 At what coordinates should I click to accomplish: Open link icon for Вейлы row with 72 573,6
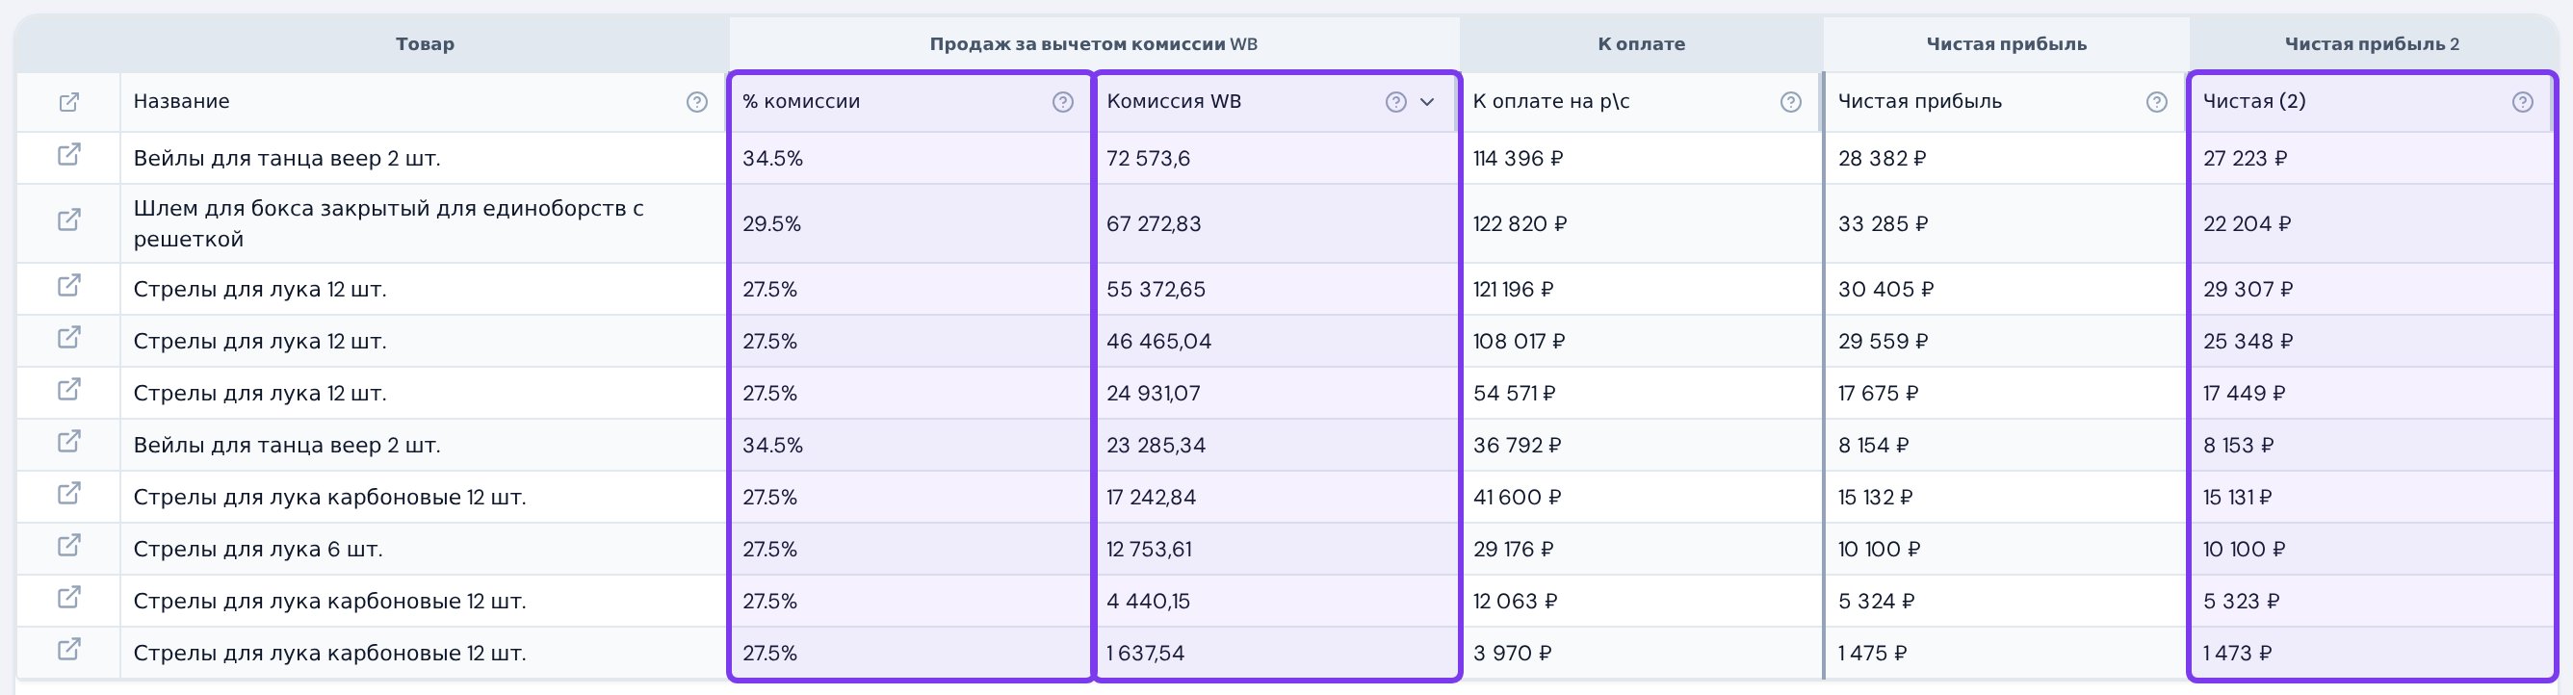pos(69,155)
